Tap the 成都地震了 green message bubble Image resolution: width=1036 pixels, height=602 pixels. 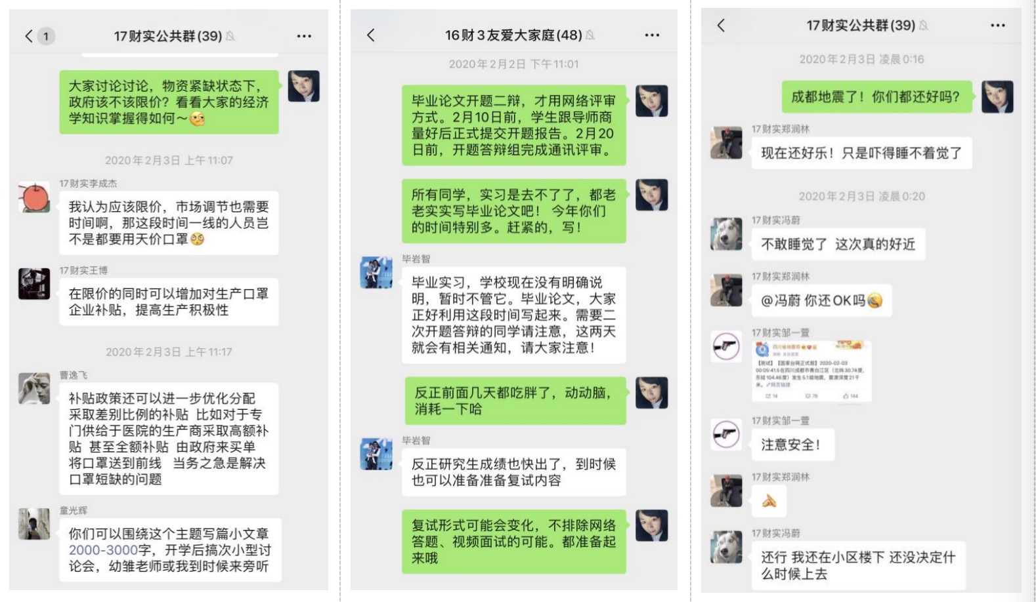[x=876, y=97]
